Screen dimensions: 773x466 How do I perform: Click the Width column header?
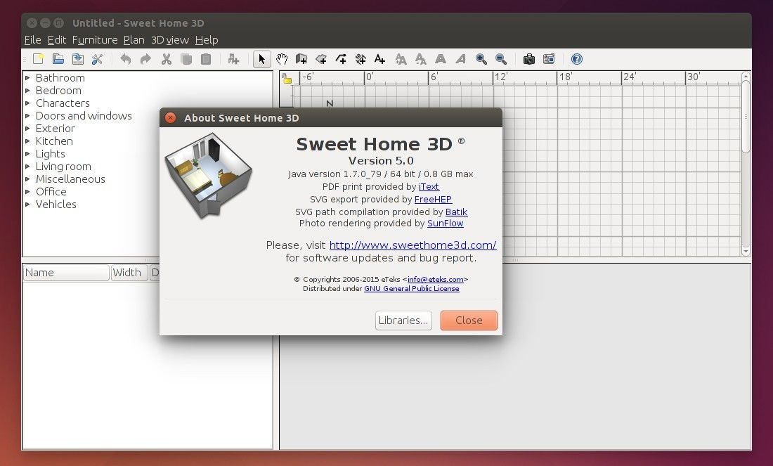129,273
